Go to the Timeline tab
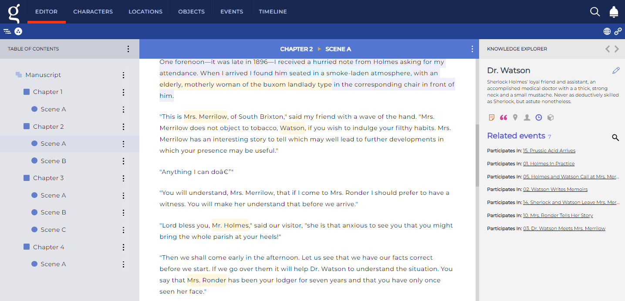Viewport: 625px width, 301px height. (x=273, y=12)
